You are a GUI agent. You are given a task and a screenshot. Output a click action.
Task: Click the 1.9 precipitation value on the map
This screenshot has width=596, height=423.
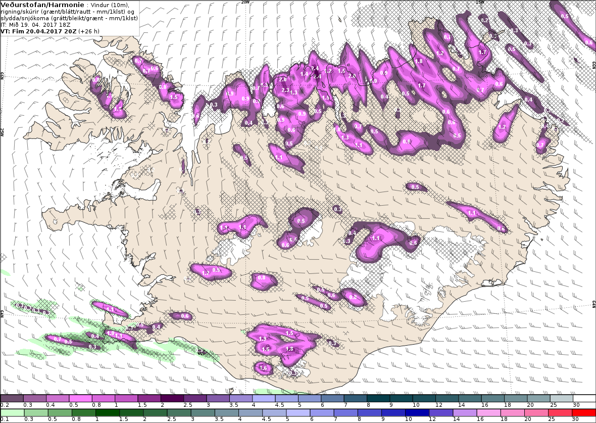[x=263, y=339]
